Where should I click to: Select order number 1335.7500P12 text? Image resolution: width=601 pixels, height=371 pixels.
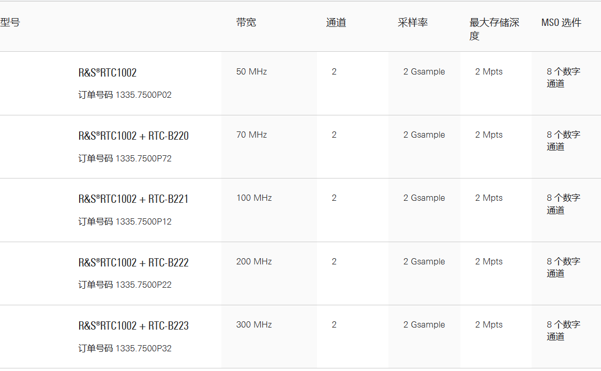tap(143, 221)
